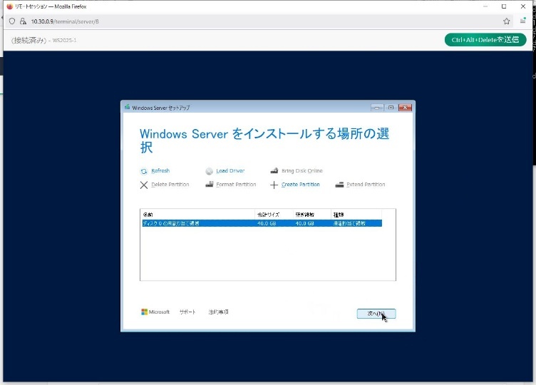Click the shield icon in address bar
Viewport: 536px width, 385px height.
12,21
